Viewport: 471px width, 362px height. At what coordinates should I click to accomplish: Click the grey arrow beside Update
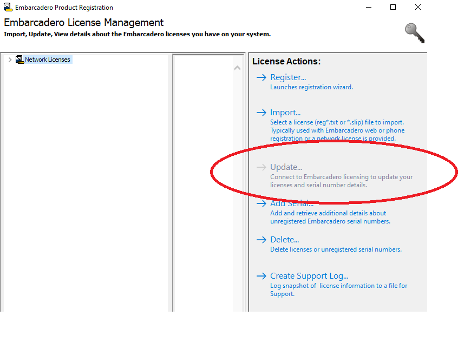(261, 167)
